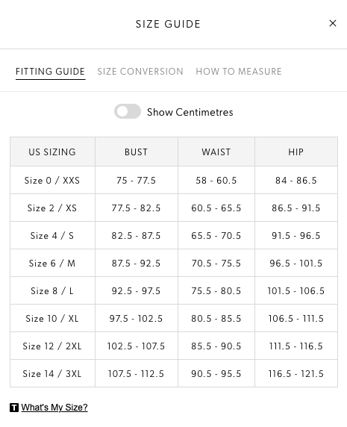Open the What's My Size link

coord(54,408)
